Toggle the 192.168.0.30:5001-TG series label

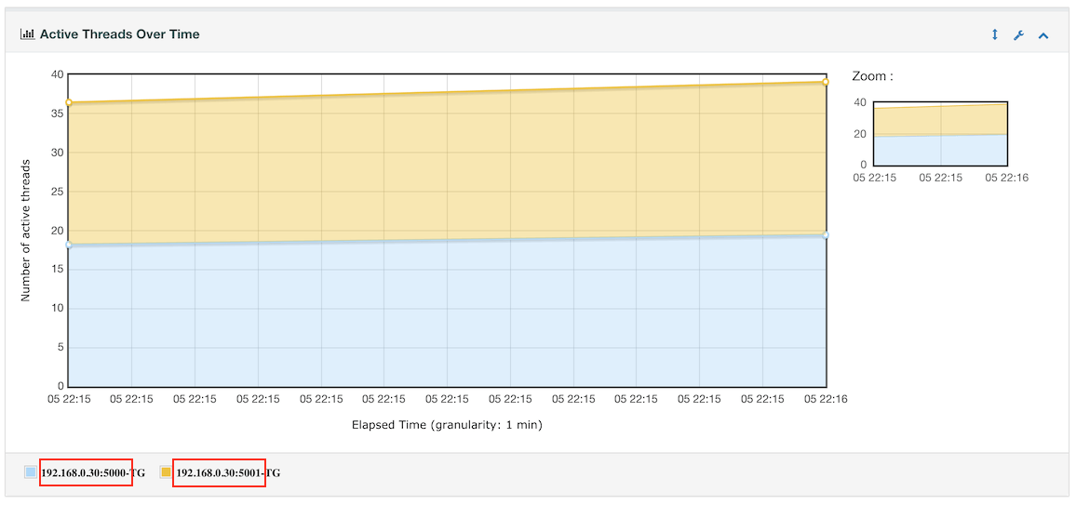coord(227,472)
